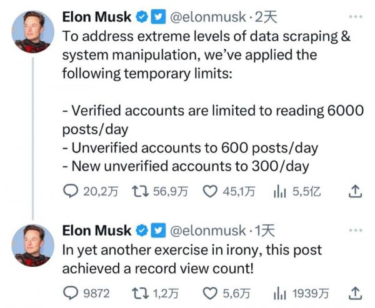Open more options on first tweet

tap(355, 17)
